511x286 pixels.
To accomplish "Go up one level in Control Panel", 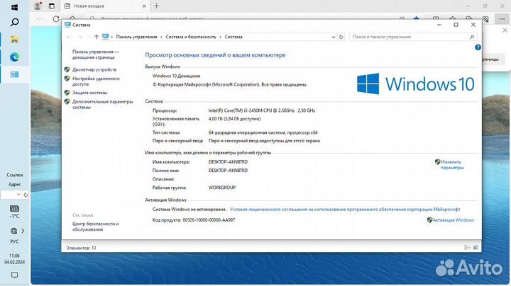I will 96,37.
